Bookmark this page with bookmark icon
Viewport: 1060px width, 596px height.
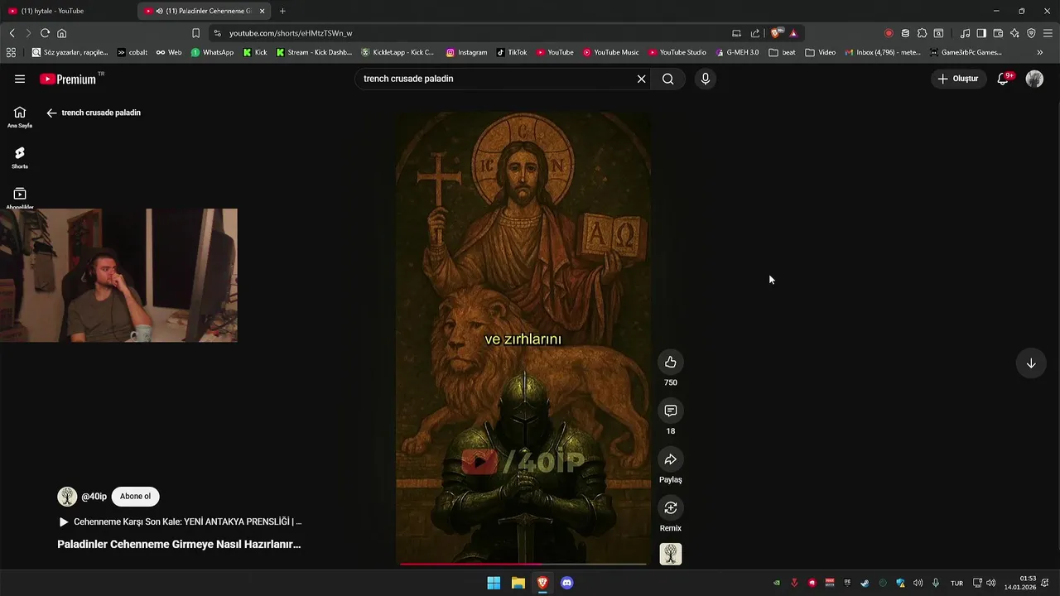pyautogui.click(x=195, y=33)
